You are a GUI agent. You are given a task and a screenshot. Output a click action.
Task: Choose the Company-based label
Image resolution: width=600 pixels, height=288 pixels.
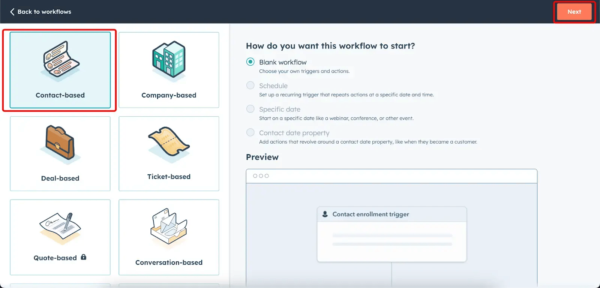(x=169, y=95)
